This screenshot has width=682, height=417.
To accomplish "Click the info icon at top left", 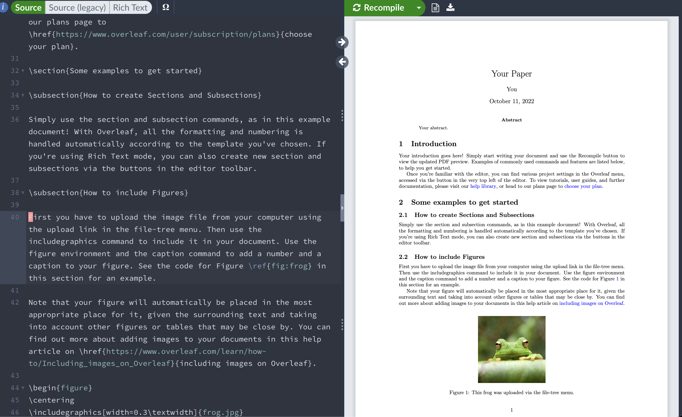I will [x=3, y=7].
